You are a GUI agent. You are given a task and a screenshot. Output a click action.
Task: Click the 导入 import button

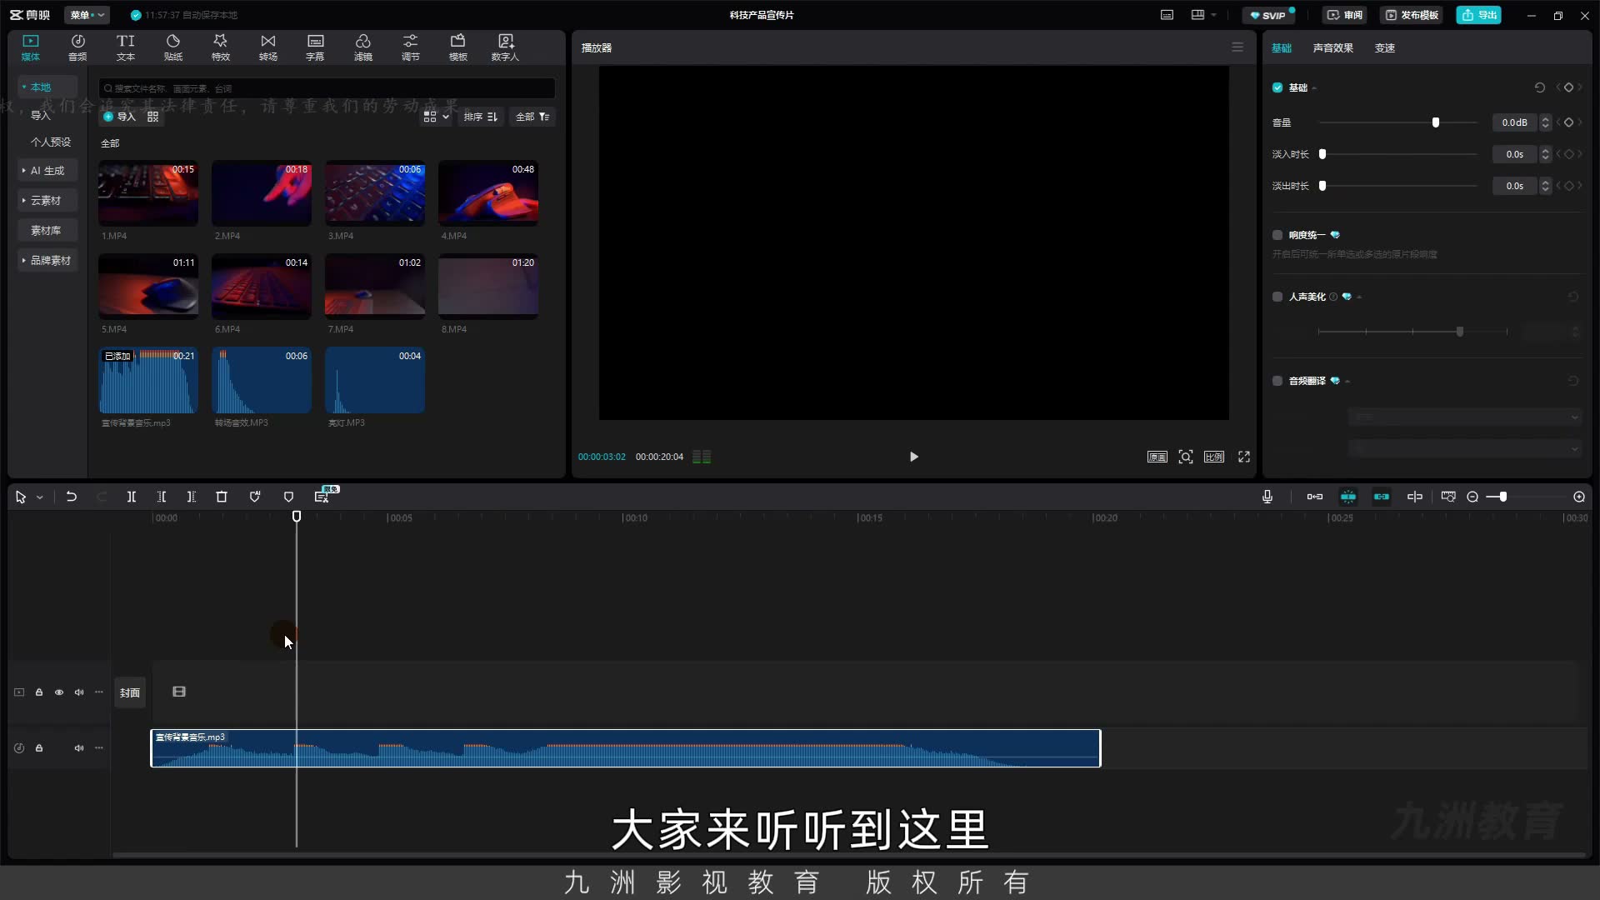119,117
